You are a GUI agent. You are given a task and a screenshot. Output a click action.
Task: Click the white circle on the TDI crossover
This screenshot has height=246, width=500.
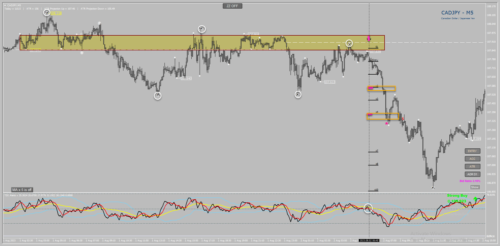(368, 208)
